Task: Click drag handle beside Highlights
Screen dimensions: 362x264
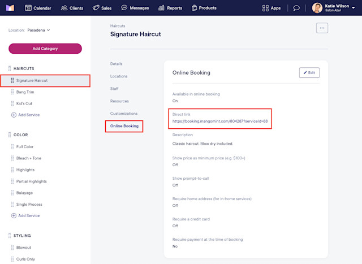Action: pyautogui.click(x=12, y=170)
